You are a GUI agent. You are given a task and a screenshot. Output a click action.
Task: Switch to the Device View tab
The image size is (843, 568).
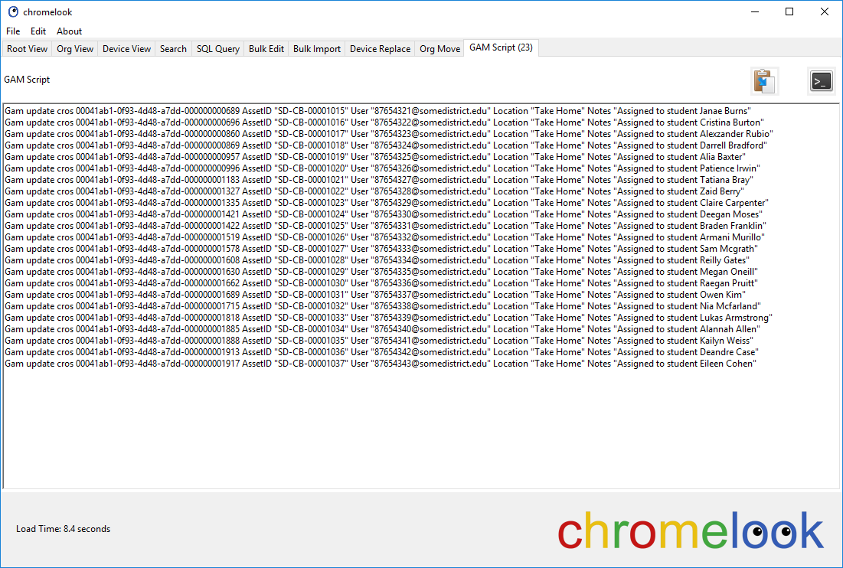[x=127, y=49]
